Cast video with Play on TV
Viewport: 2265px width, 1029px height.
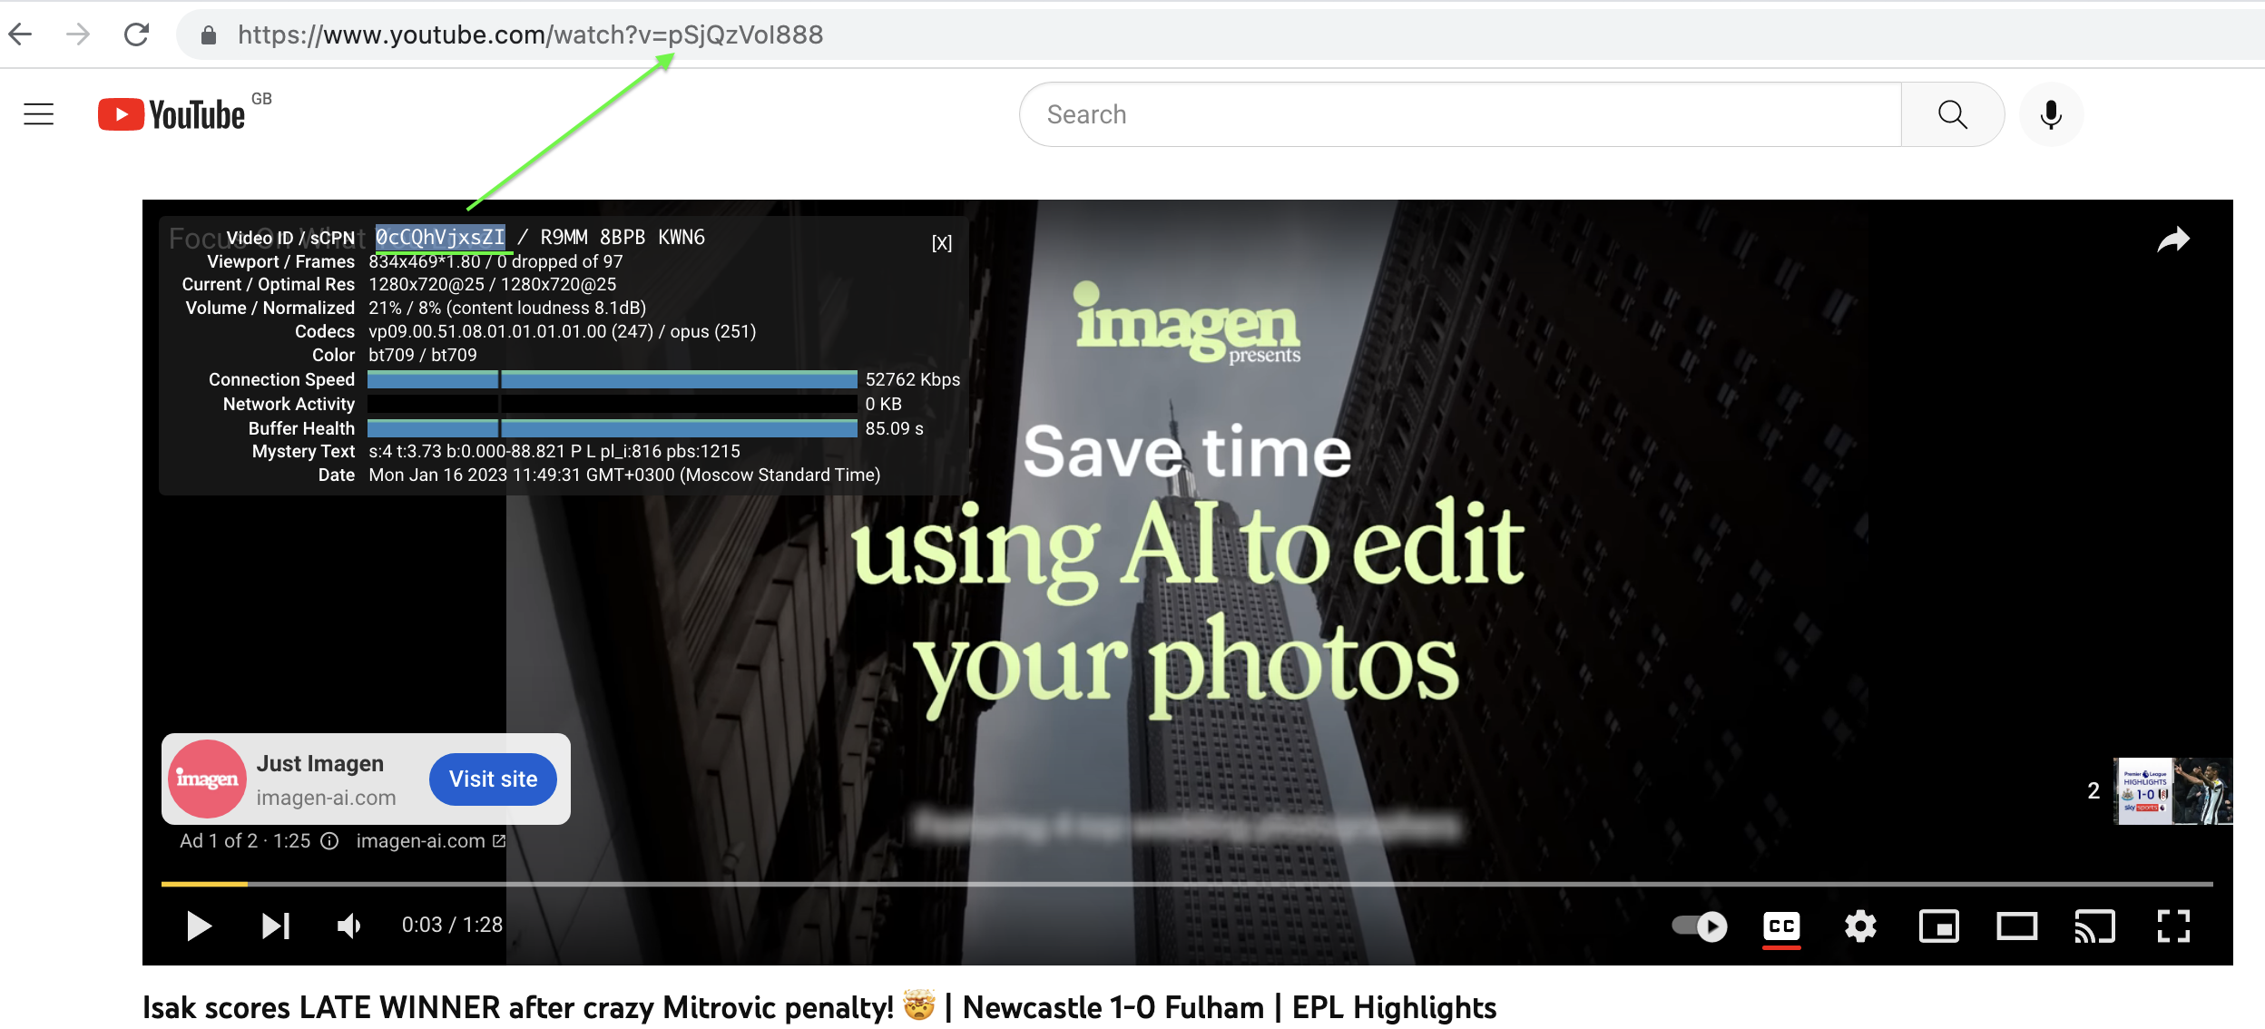pyautogui.click(x=2094, y=926)
